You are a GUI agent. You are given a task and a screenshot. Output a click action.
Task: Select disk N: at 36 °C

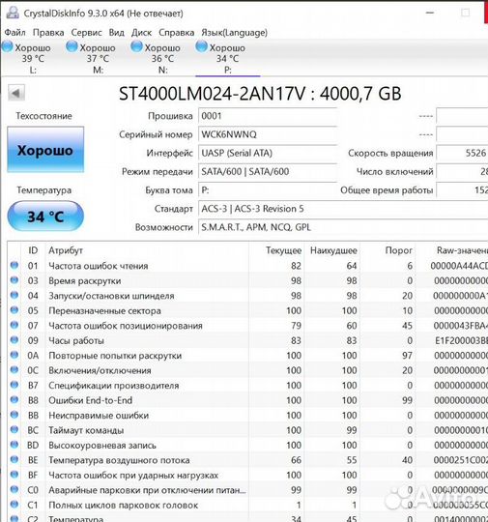162,58
